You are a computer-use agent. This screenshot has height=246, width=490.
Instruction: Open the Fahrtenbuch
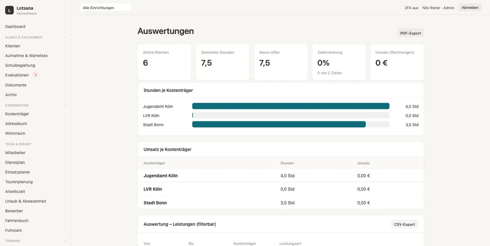(x=17, y=221)
